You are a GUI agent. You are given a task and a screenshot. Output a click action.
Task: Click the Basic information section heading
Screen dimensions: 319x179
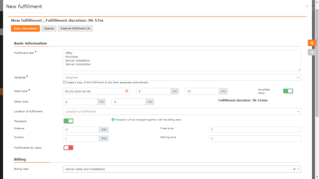tap(30, 43)
